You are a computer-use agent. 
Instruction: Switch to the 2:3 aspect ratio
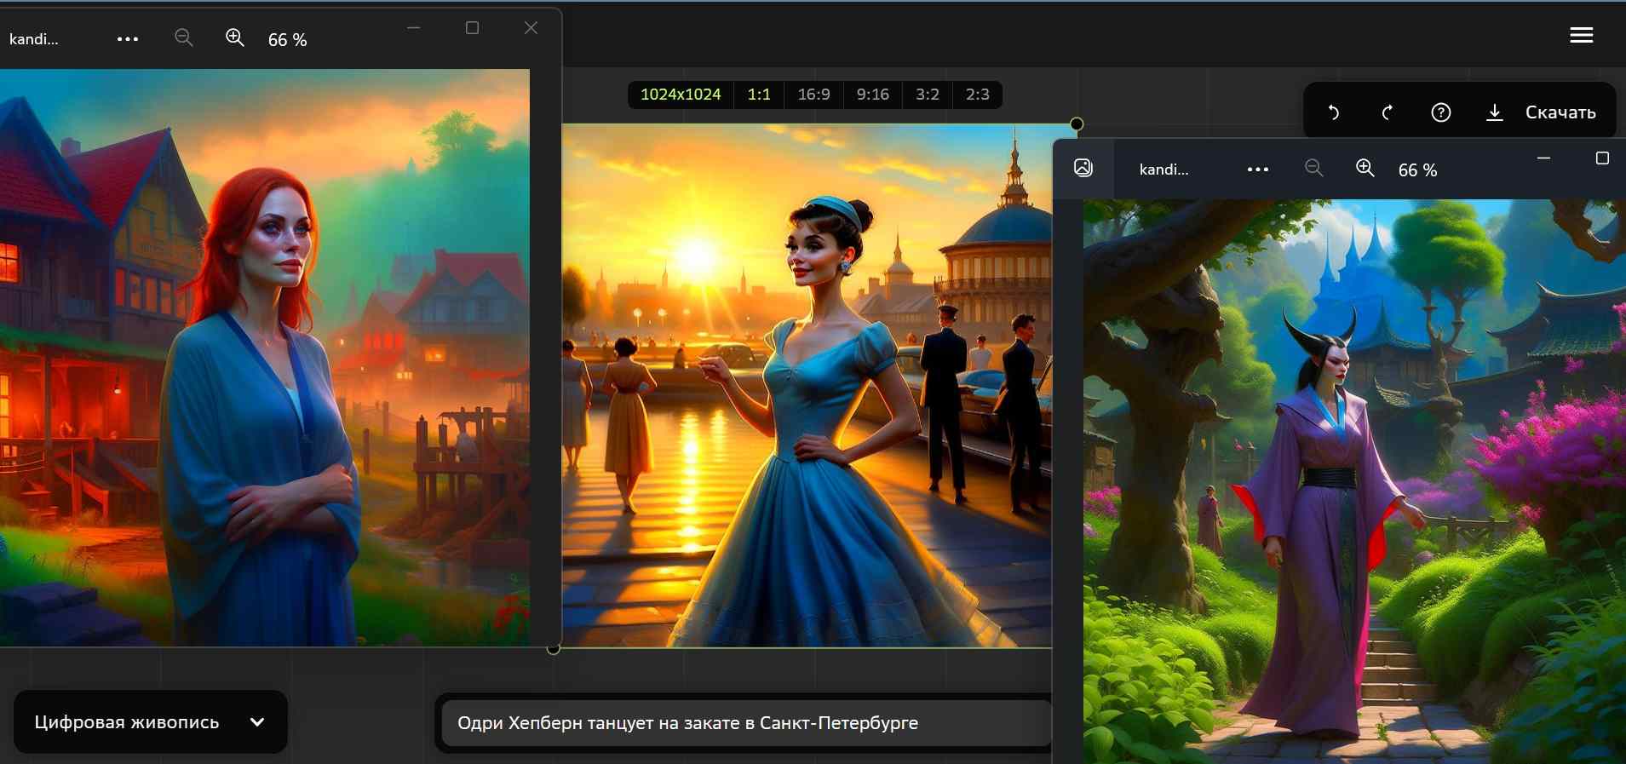(x=977, y=95)
